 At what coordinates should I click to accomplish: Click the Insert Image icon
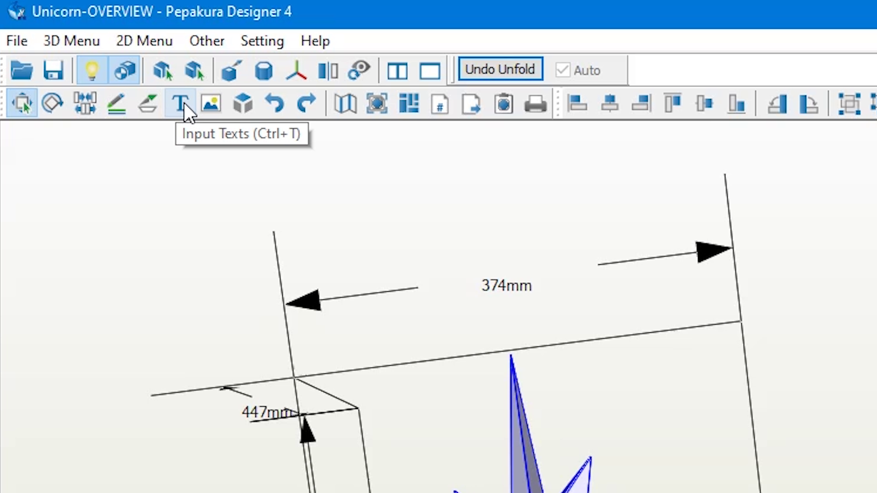211,104
